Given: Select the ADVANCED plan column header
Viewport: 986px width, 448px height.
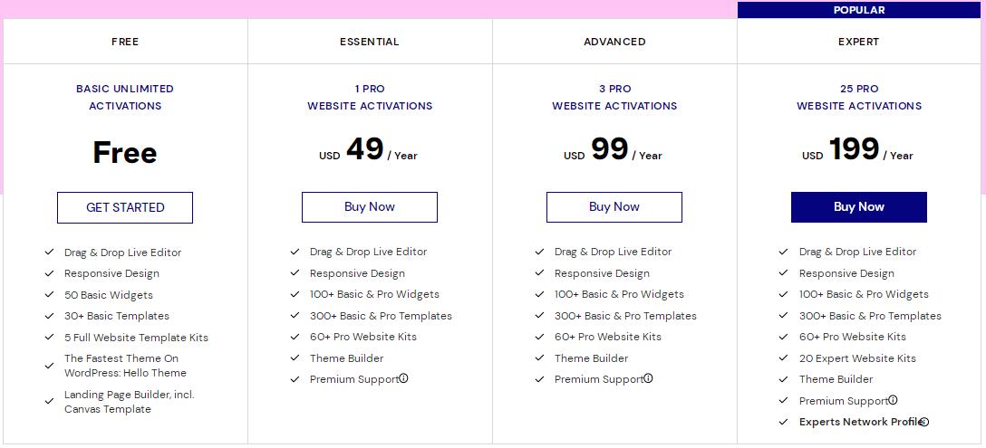Looking at the screenshot, I should (x=614, y=42).
